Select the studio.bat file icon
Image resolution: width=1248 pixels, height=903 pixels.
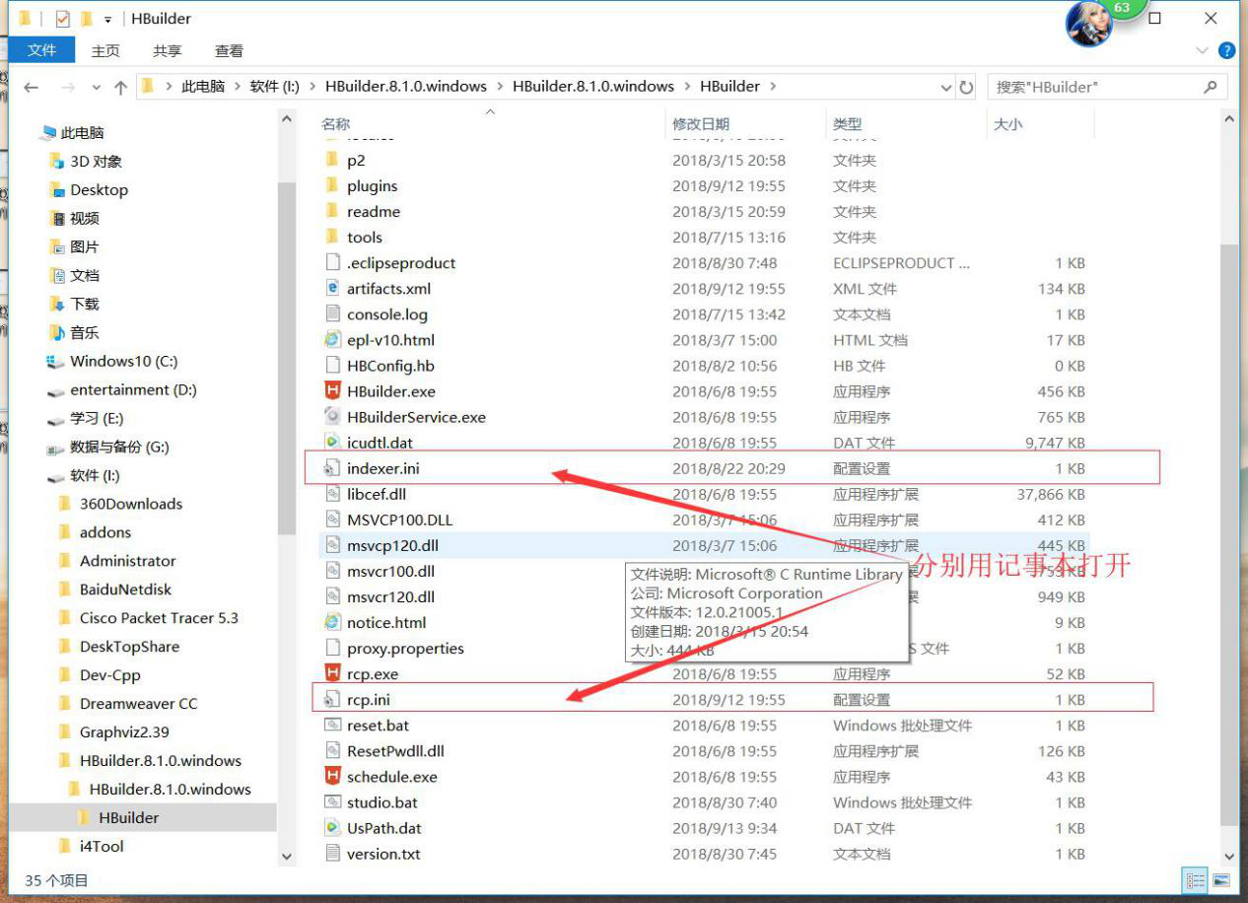click(332, 802)
